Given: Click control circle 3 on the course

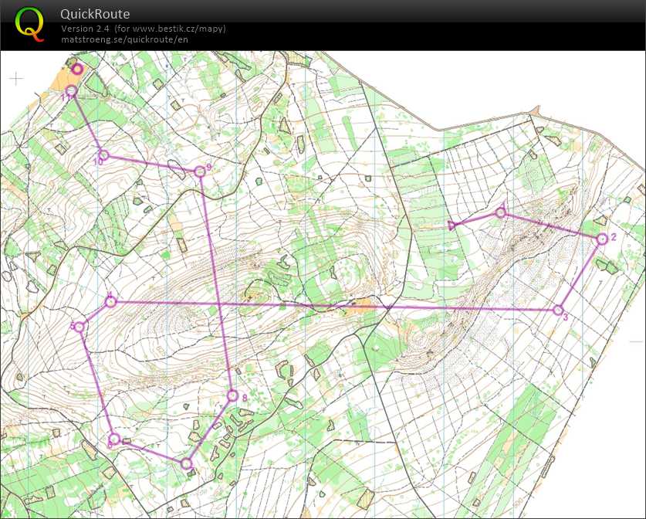Looking at the screenshot, I should (x=558, y=310).
